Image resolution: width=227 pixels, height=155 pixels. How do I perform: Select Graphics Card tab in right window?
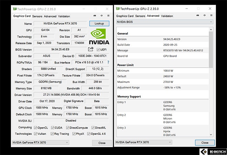pyautogui.click(x=125, y=16)
